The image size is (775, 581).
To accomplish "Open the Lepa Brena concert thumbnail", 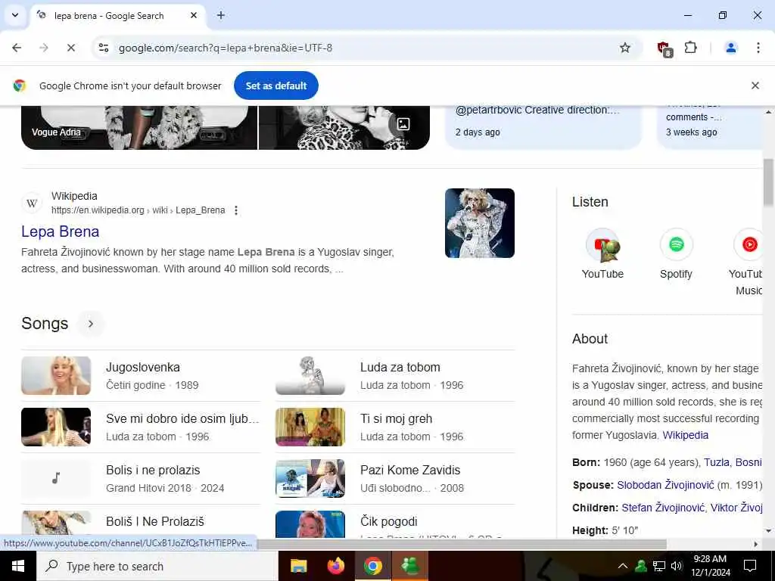I will [x=479, y=223].
